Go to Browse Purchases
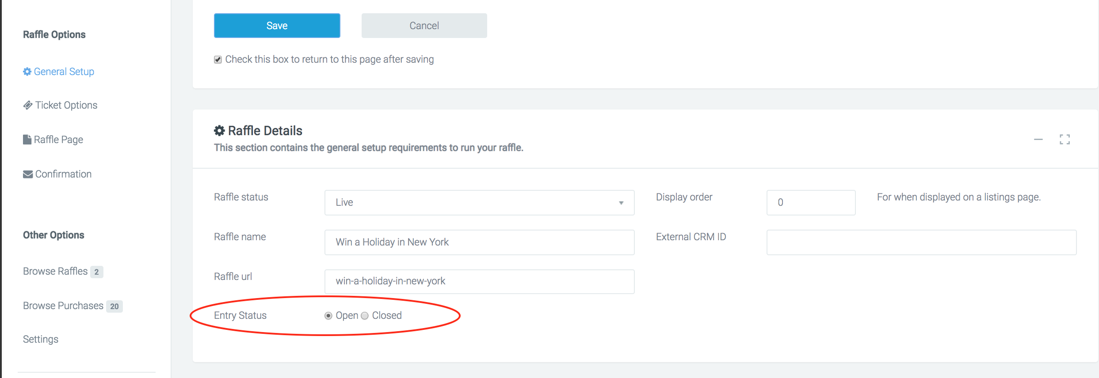Viewport: 1099px width, 378px height. 63,306
